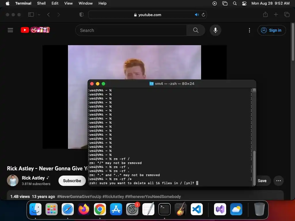Close the Terminal window with red button
The image size is (295, 221).
(92, 84)
